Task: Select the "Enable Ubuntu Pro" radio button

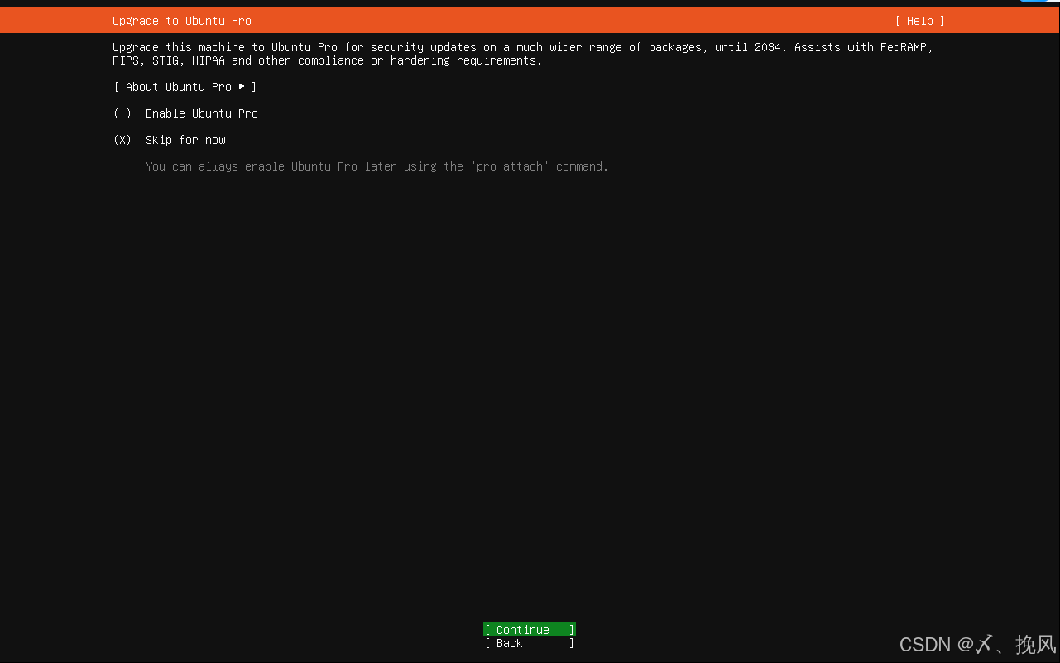Action: (121, 113)
